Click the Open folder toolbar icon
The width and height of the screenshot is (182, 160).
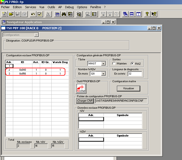coord(11,14)
